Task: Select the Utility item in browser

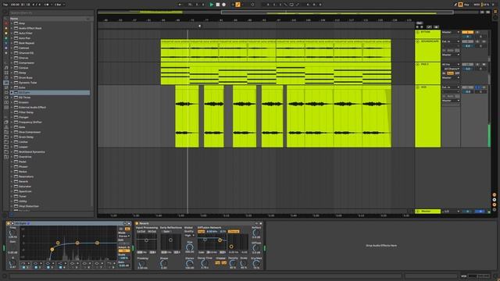Action: pyautogui.click(x=23, y=201)
